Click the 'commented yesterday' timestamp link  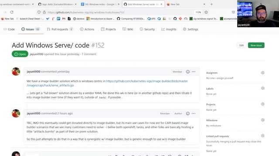[55, 71]
